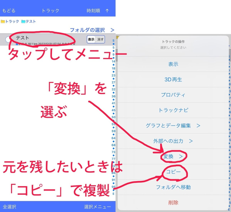Tap the red 削除 delete option
231x212 pixels.
coord(173,202)
